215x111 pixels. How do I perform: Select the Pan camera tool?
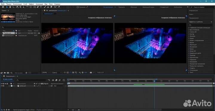coord(20,7)
